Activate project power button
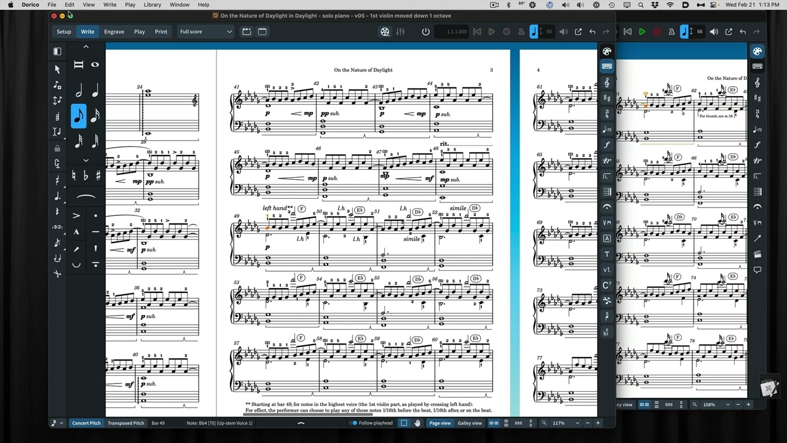 pos(425,31)
